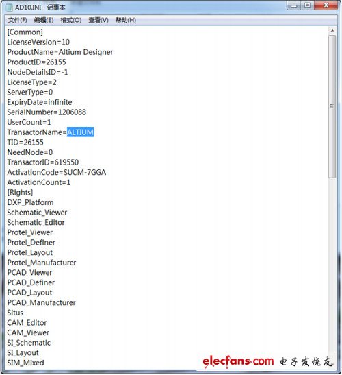Click the ProductName=Altium Designer line

60,52
